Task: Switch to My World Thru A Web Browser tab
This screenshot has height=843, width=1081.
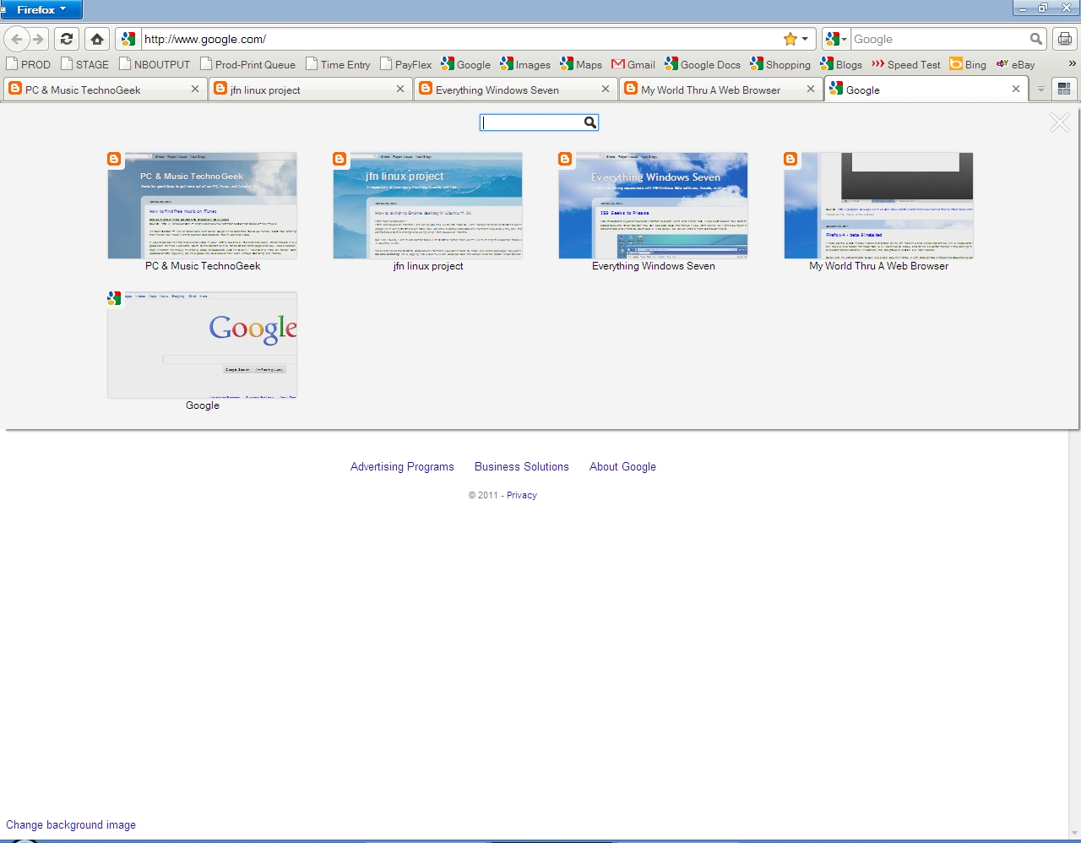Action: coord(720,90)
